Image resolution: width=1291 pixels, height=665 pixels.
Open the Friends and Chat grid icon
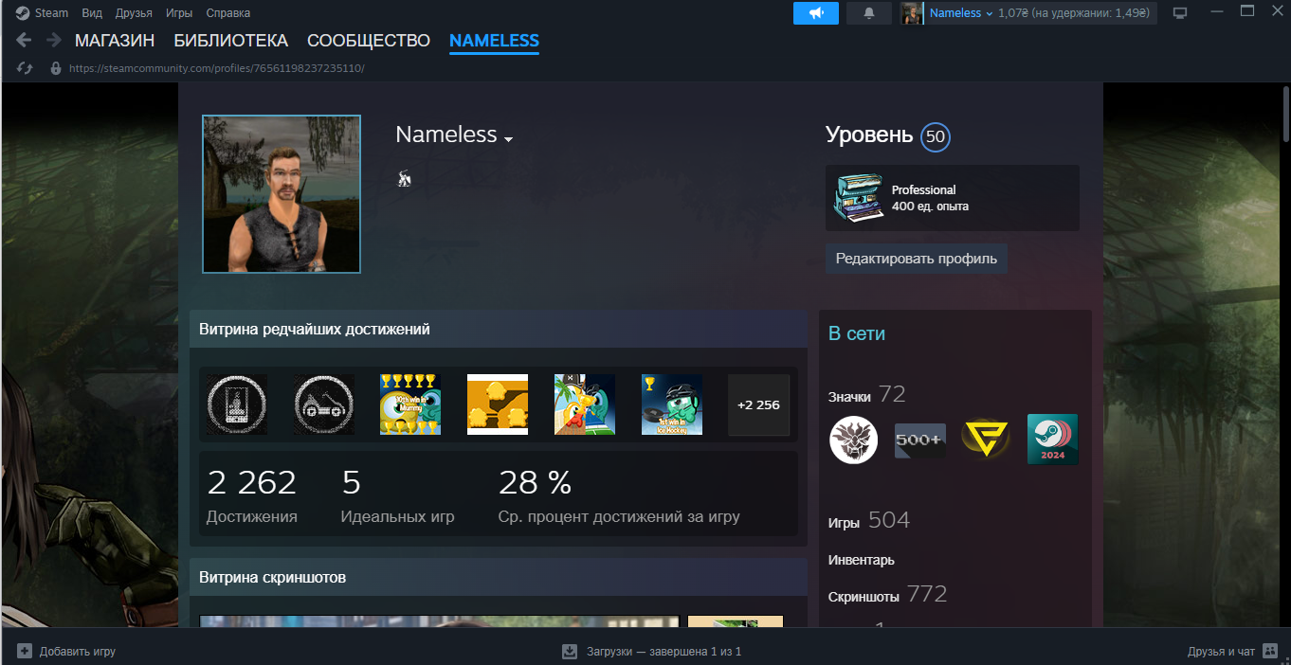coord(1271,652)
